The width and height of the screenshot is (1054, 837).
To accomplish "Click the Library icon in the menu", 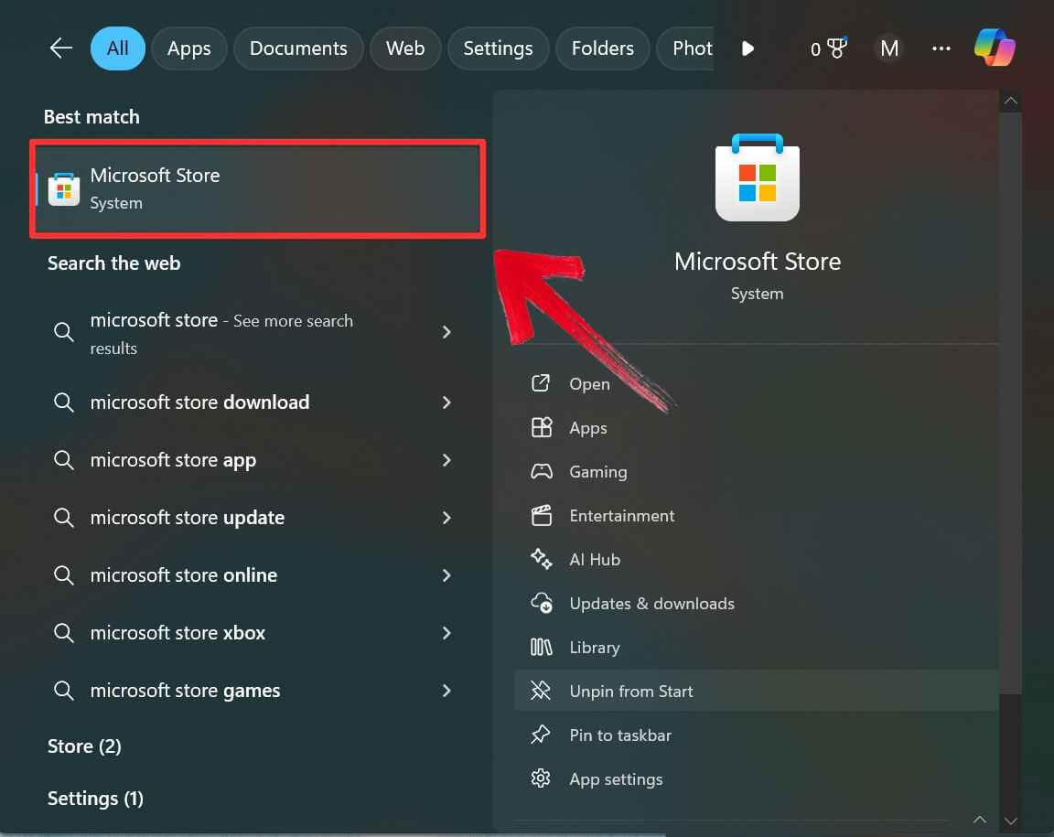I will 541,647.
